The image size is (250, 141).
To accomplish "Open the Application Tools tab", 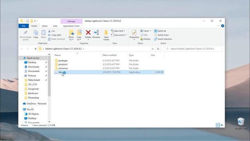I will [x=71, y=26].
